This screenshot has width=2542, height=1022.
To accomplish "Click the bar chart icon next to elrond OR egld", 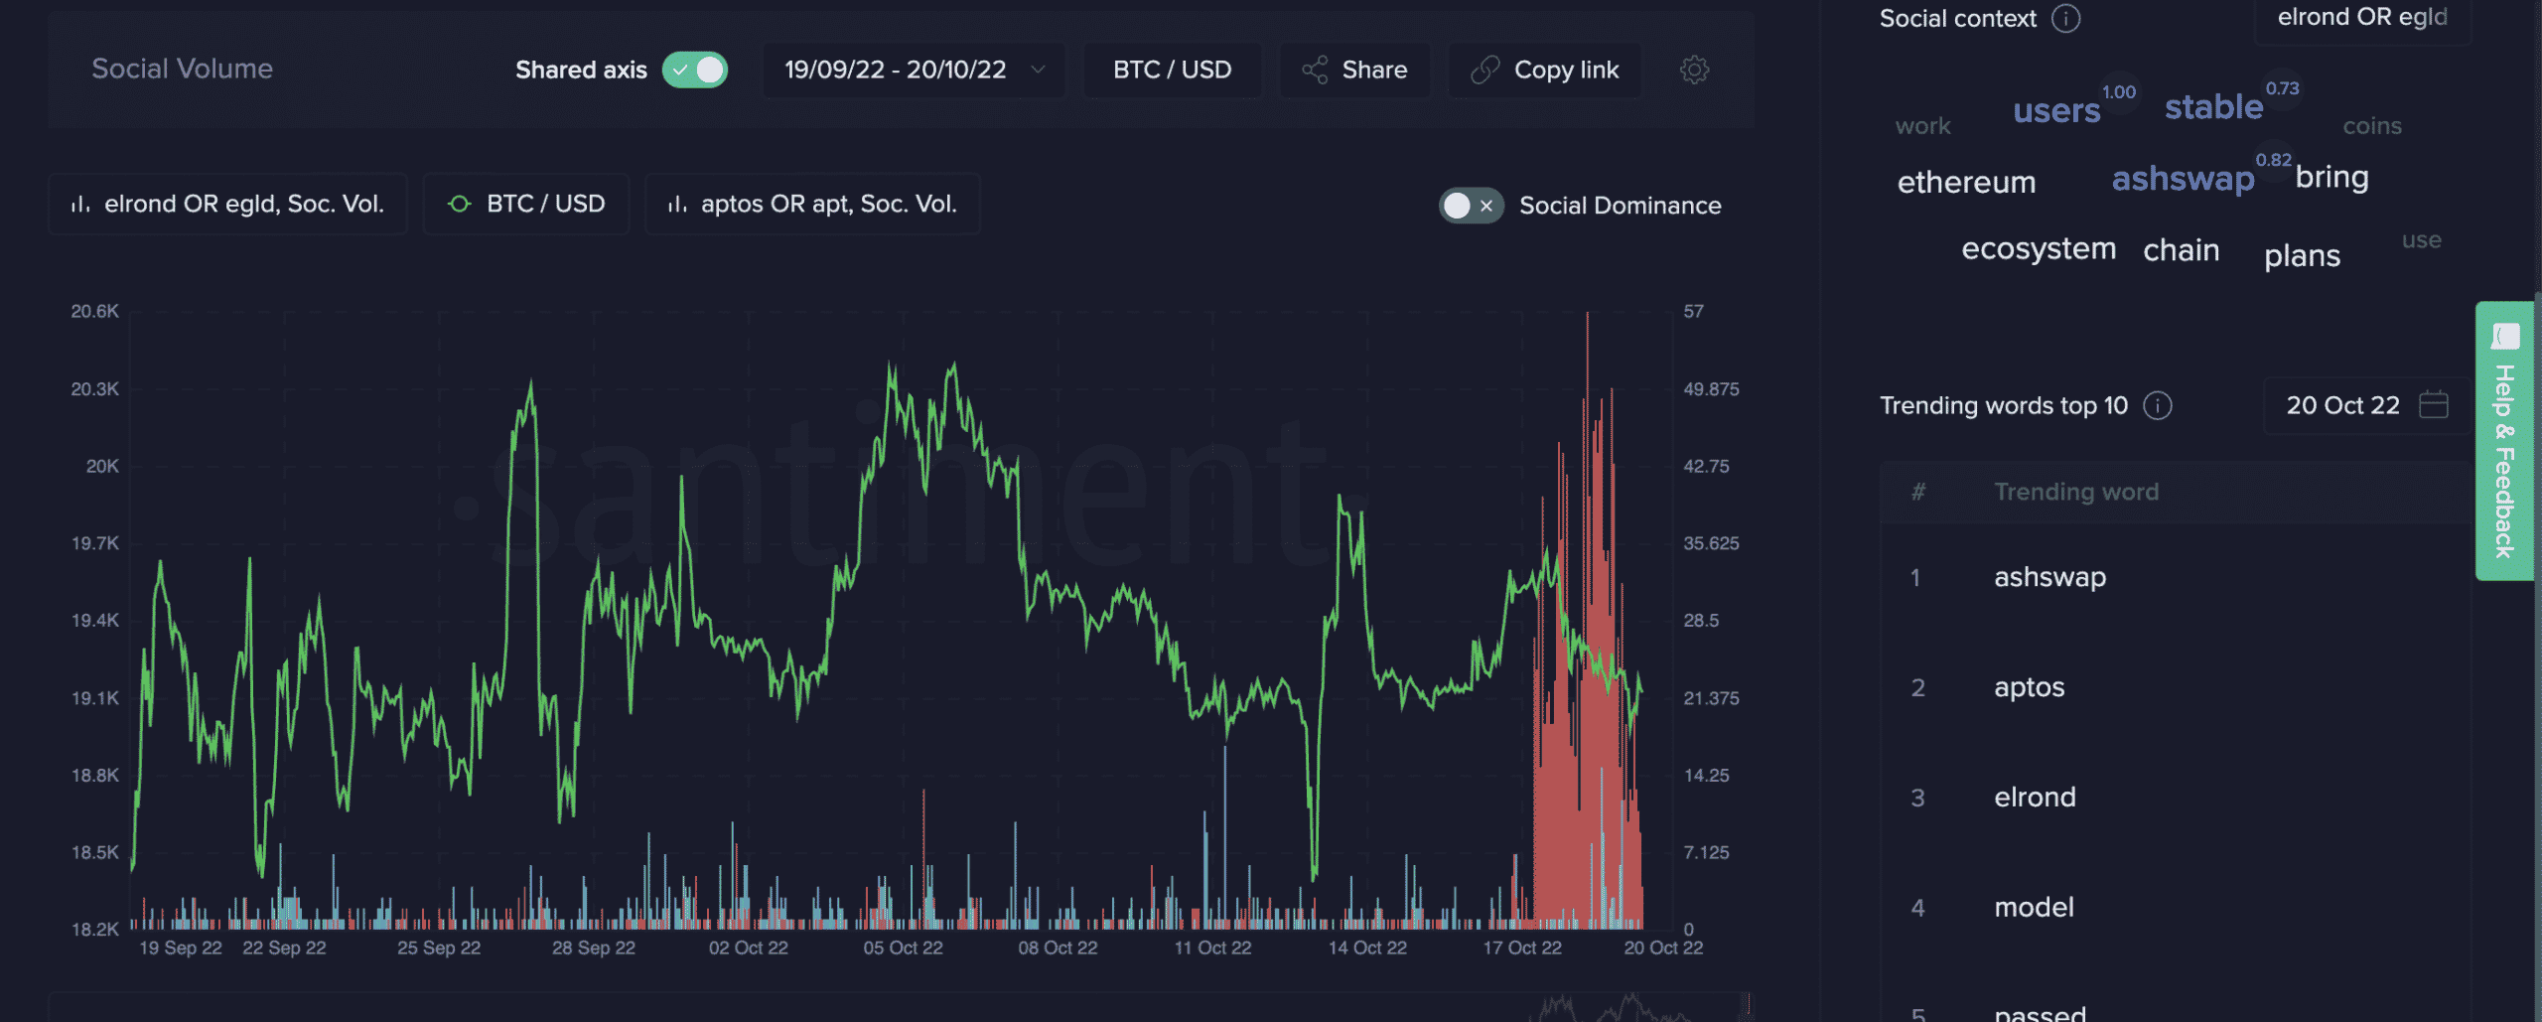I will (x=80, y=204).
